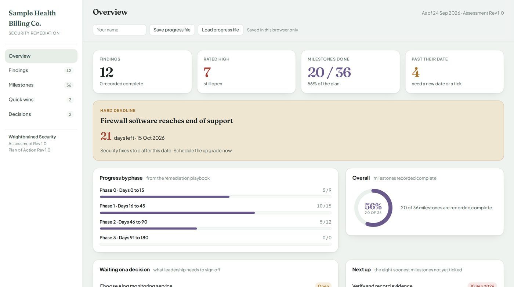Click the Findings badge showing 12
The height and width of the screenshot is (287, 514).
(x=69, y=70)
